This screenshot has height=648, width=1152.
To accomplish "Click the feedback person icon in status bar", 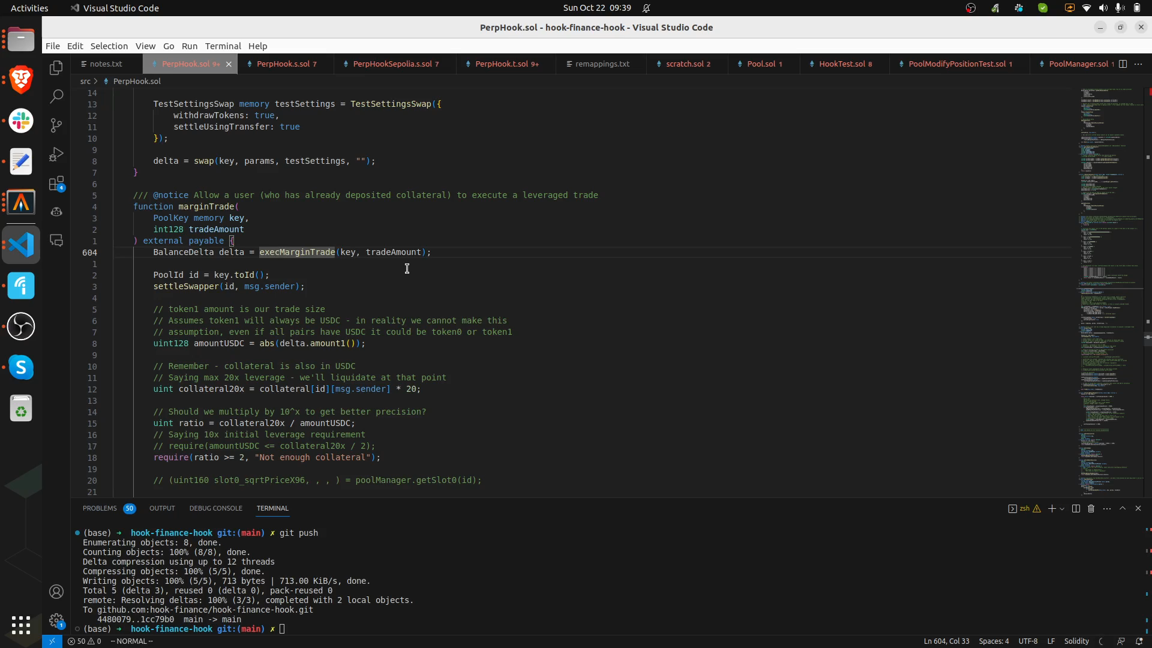I will [x=1120, y=641].
